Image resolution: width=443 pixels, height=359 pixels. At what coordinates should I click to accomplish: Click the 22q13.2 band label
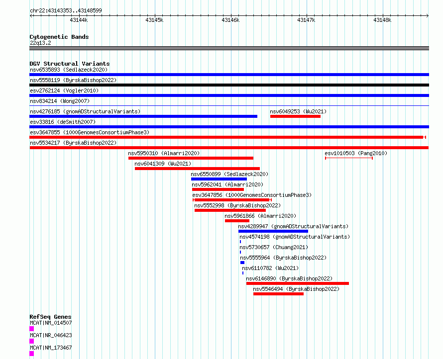point(40,43)
